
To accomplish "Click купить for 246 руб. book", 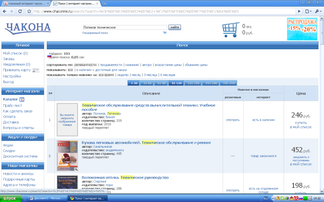I will 301,123.
